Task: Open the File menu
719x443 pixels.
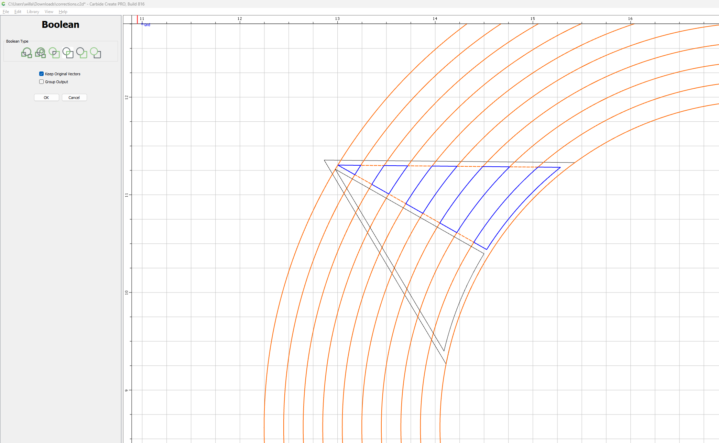Action: [x=6, y=12]
